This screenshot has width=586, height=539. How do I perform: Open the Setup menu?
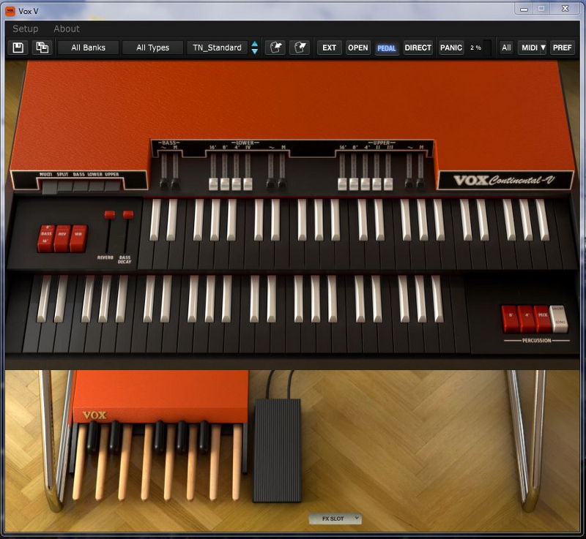(x=26, y=29)
